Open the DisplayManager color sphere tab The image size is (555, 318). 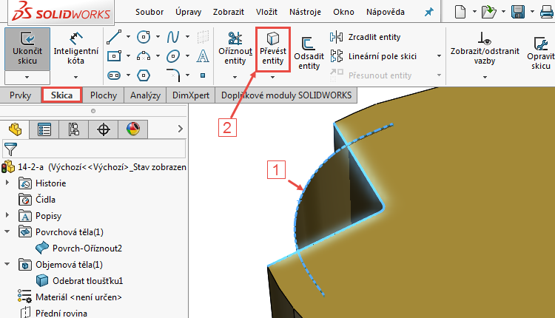coord(132,129)
